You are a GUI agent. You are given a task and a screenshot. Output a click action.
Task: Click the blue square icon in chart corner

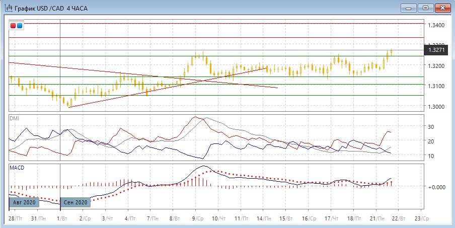(20, 26)
